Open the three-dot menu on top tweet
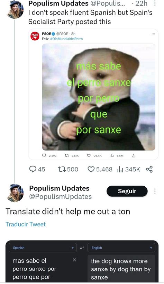Screen dimensions: 164x284 coord(155,3)
